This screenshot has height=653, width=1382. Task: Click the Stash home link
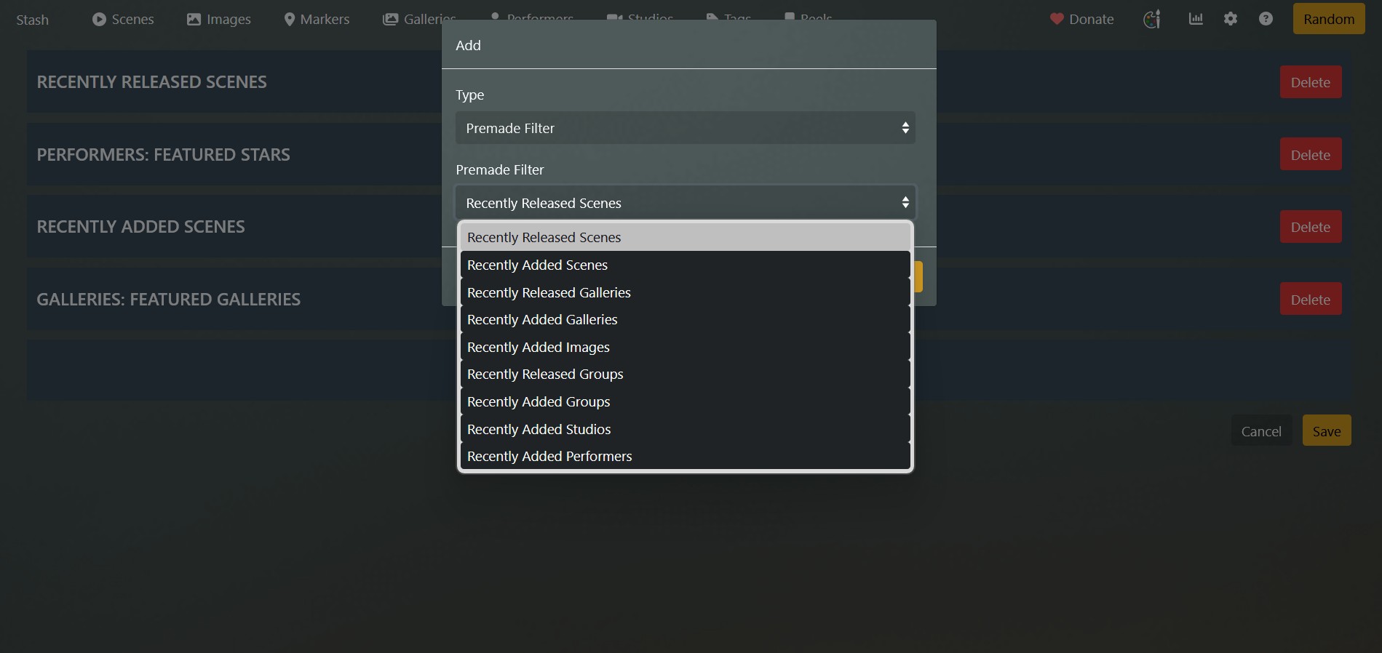33,20
